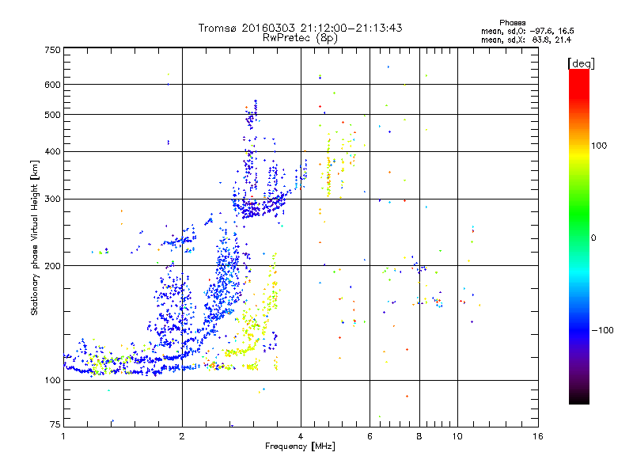
Task: Select the 'mean, sd,X: 83.8, 21.4' line
Action: (526, 40)
